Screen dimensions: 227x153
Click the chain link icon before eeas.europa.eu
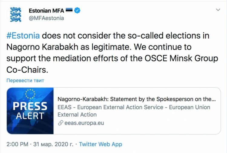(x=61, y=123)
